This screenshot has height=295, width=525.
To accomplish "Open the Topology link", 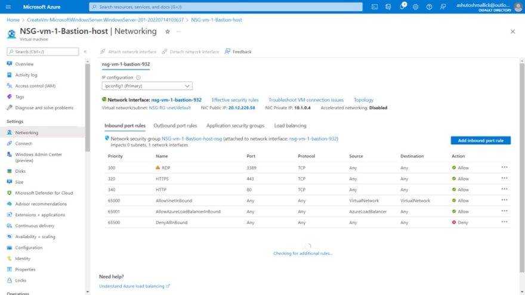I will [363, 100].
